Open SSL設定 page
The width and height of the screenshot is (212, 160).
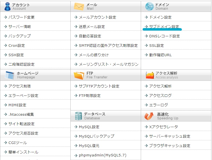156,45
